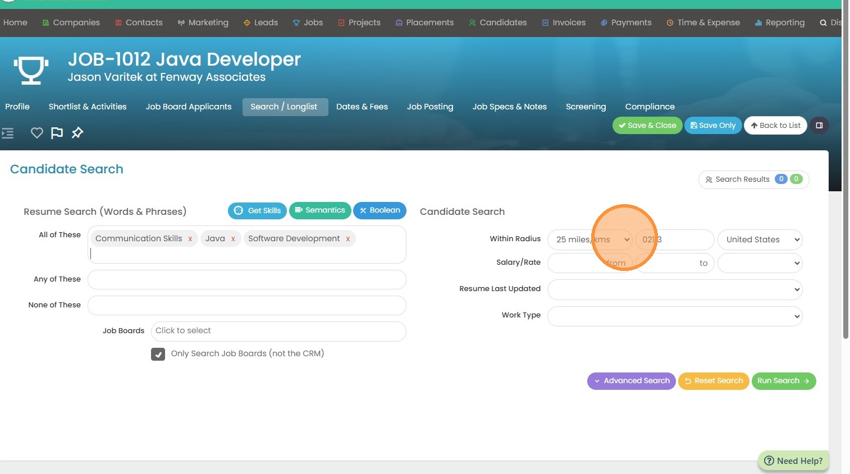Open Candidates in top navigation
850x474 pixels.
tap(497, 22)
